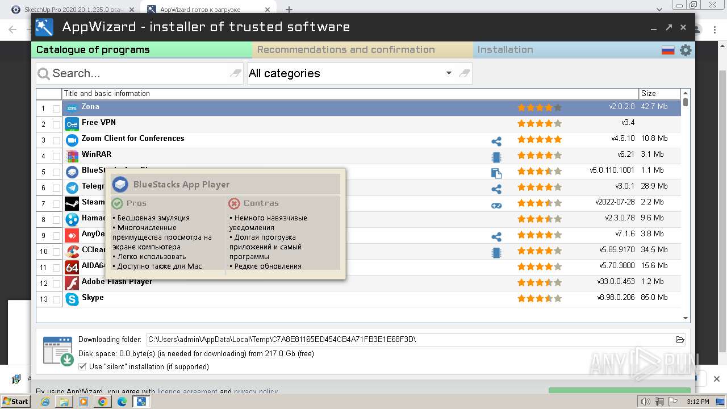This screenshot has height=409, width=727.
Task: Click WinRAR size 3.1 Mb
Action: click(x=652, y=155)
